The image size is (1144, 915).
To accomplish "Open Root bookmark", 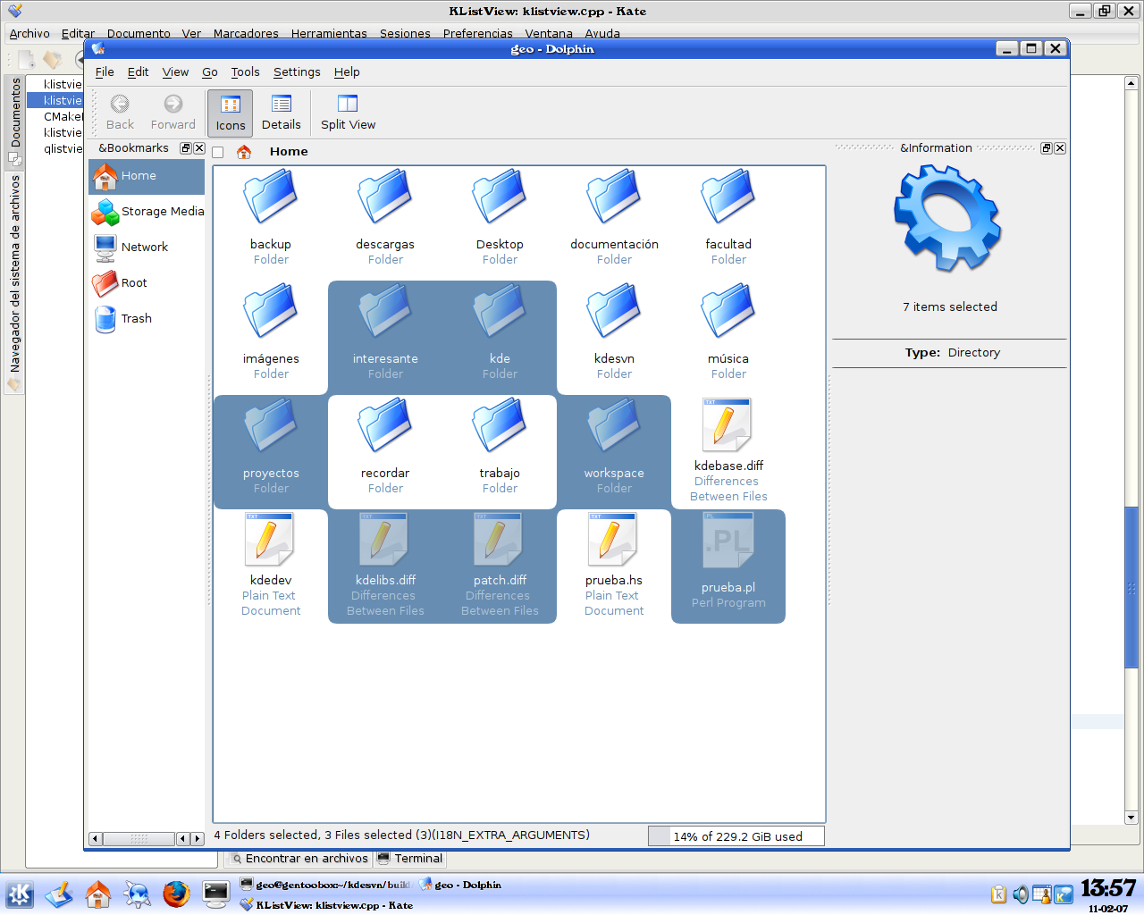I will pos(147,283).
